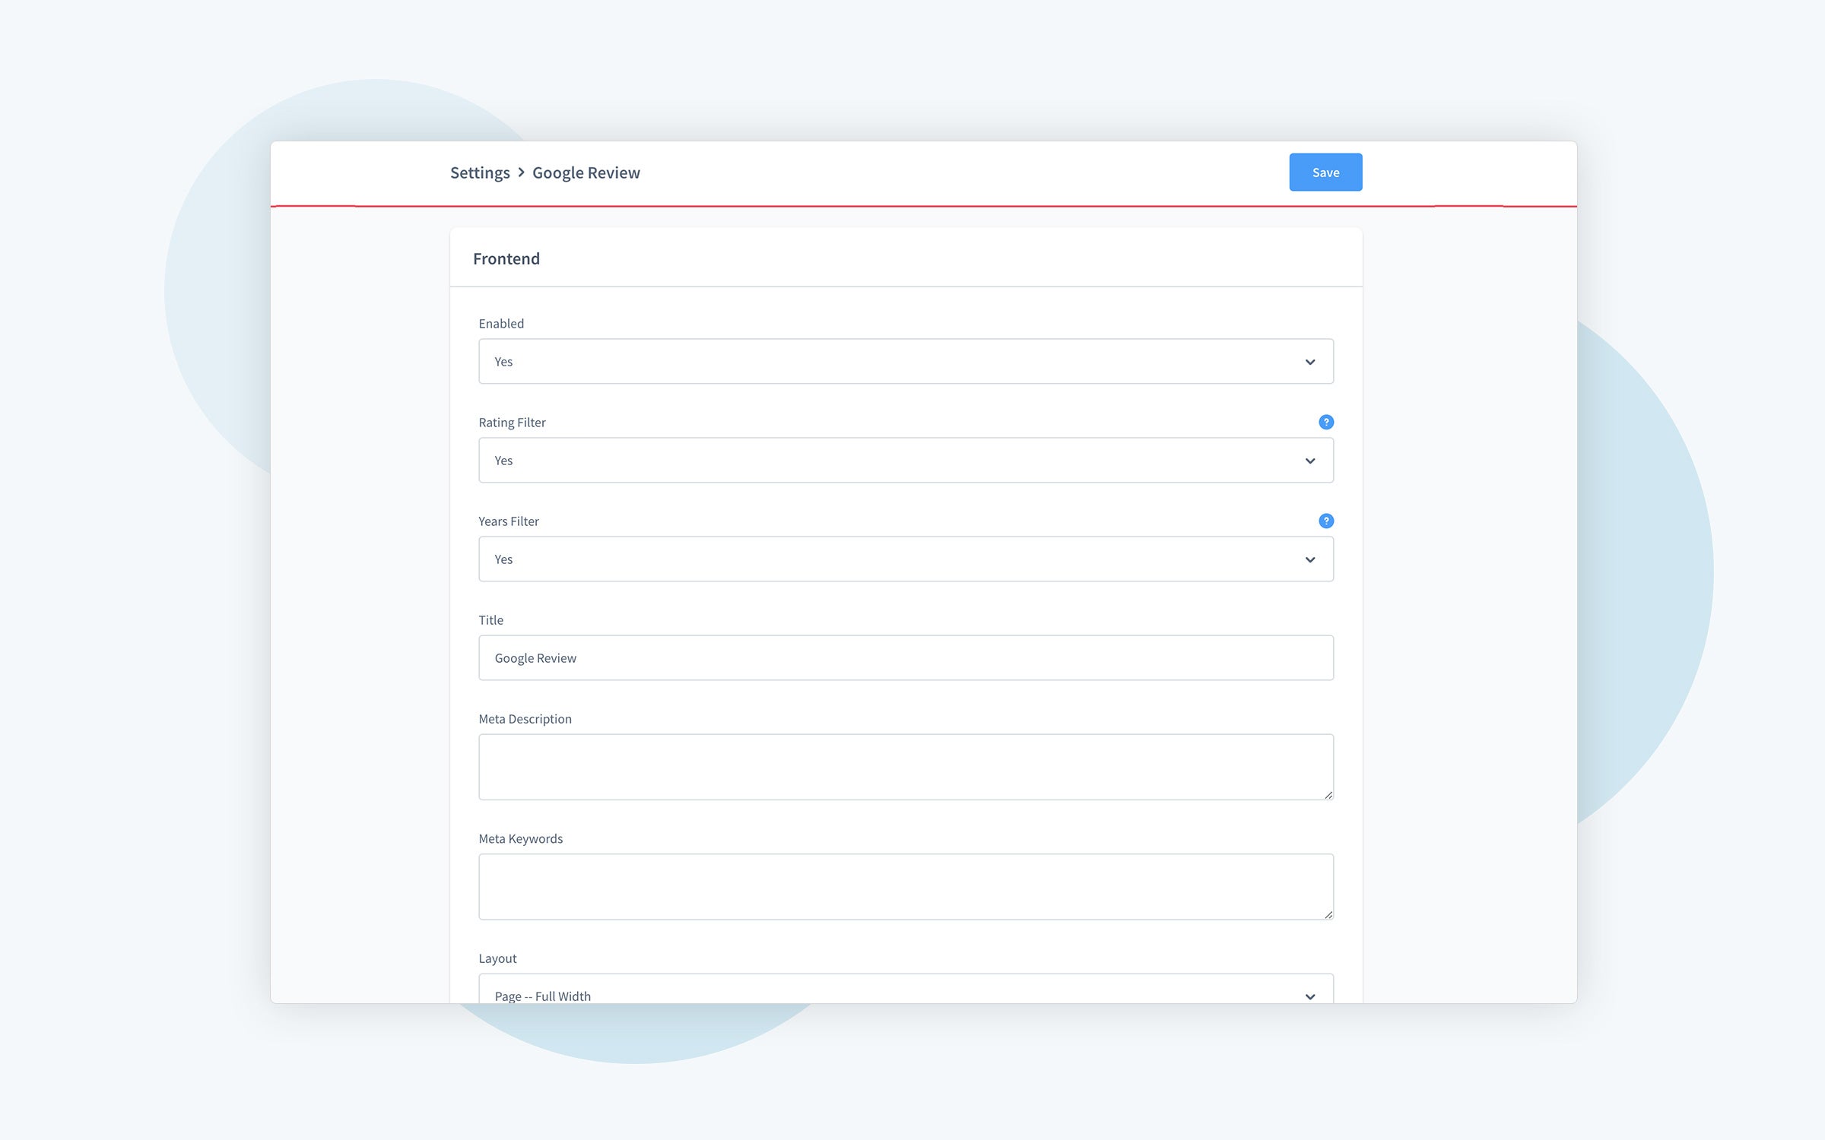The height and width of the screenshot is (1140, 1825).
Task: Click the Years Filter label
Action: pos(509,521)
